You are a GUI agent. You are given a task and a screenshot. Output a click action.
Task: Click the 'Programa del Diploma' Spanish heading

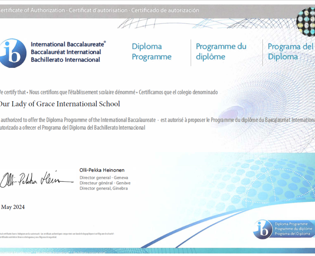click(x=291, y=52)
